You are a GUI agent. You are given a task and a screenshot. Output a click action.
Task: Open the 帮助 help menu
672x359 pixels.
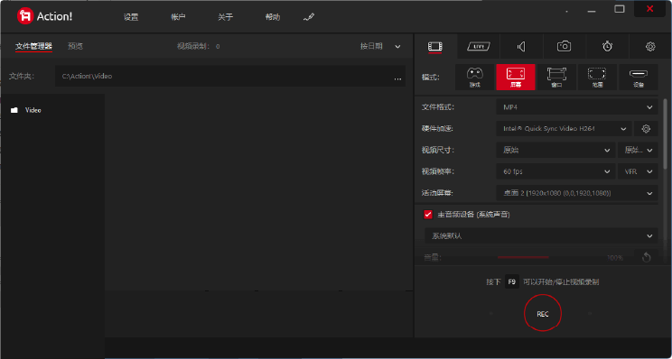click(x=273, y=17)
